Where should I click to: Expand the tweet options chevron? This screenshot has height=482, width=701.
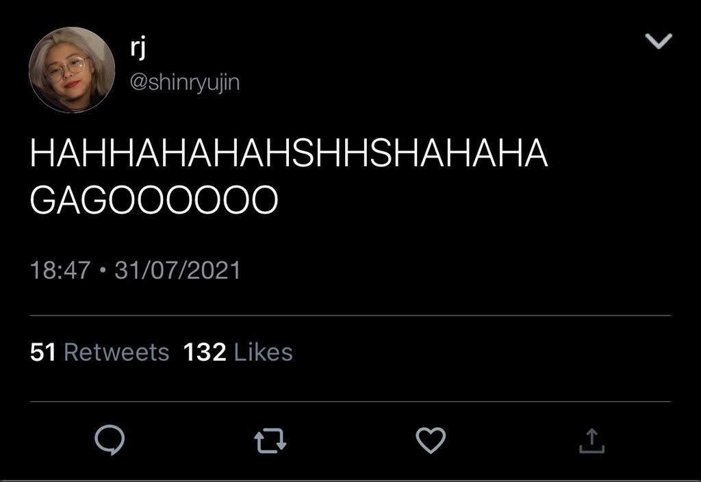659,41
